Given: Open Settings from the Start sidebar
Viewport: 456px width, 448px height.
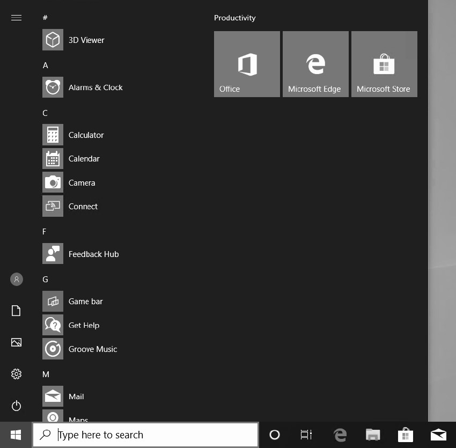Looking at the screenshot, I should click(16, 374).
